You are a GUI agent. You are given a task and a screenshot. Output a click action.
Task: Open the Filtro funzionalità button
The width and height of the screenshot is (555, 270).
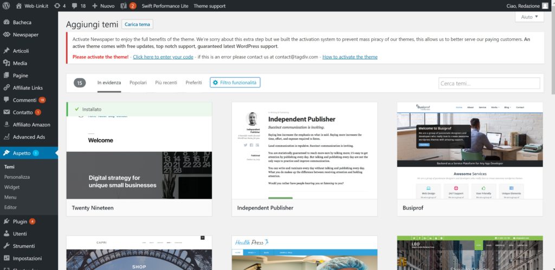[235, 83]
